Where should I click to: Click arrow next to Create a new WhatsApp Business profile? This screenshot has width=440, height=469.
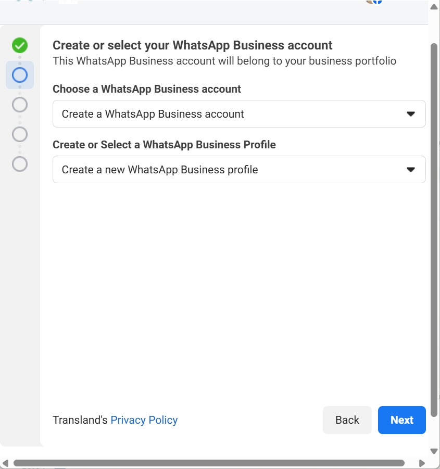pyautogui.click(x=411, y=170)
